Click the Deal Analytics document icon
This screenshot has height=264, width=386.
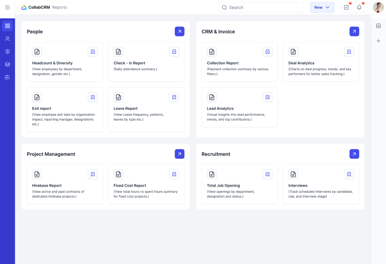pyautogui.click(x=293, y=52)
